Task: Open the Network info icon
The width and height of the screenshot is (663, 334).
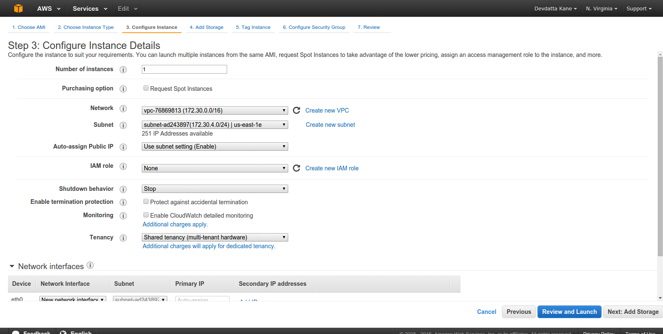Action: pyautogui.click(x=123, y=108)
